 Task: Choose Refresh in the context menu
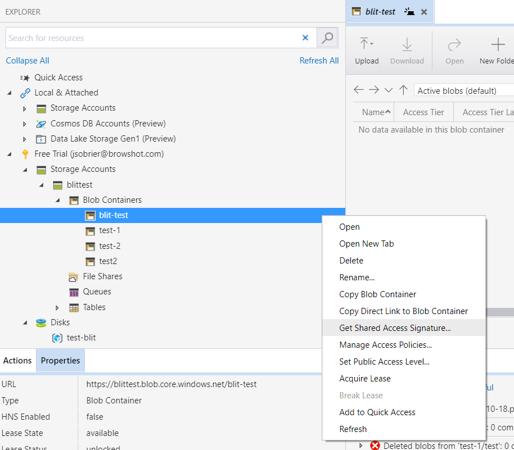(x=404, y=429)
